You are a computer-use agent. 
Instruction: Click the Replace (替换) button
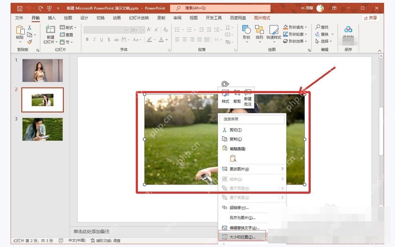[x=322, y=34]
